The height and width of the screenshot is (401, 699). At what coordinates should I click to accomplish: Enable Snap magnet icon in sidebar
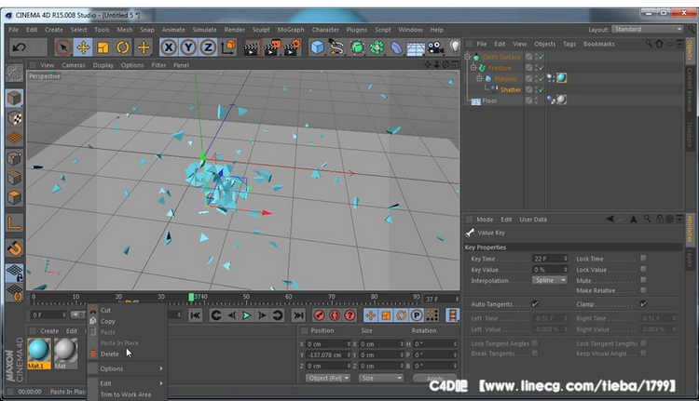click(14, 248)
